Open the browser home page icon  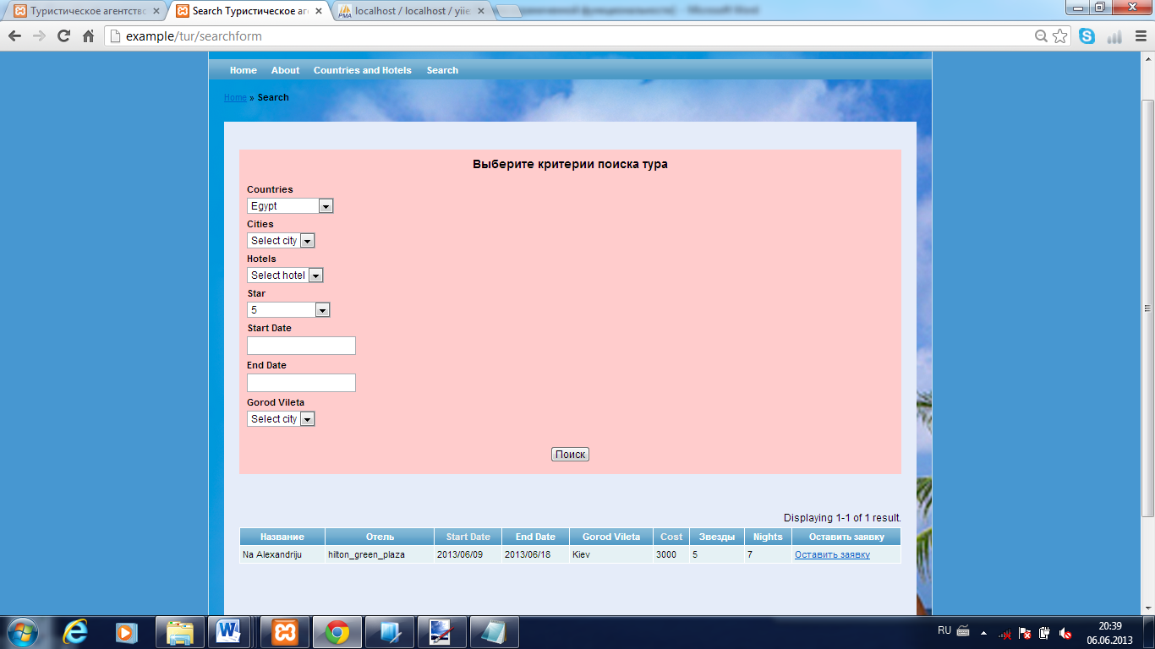[x=88, y=36]
